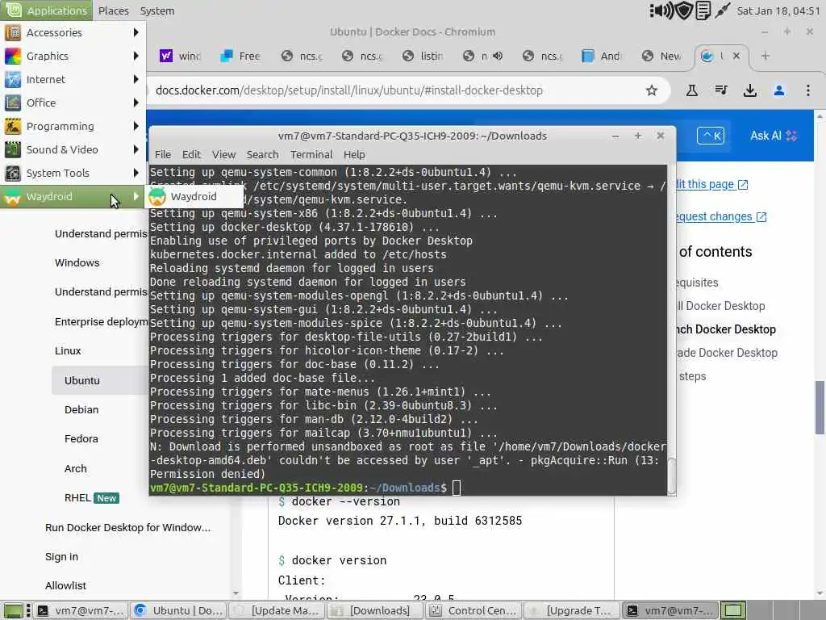This screenshot has height=620, width=826.
Task: Select Fedora in docs sidebar
Action: (81, 438)
